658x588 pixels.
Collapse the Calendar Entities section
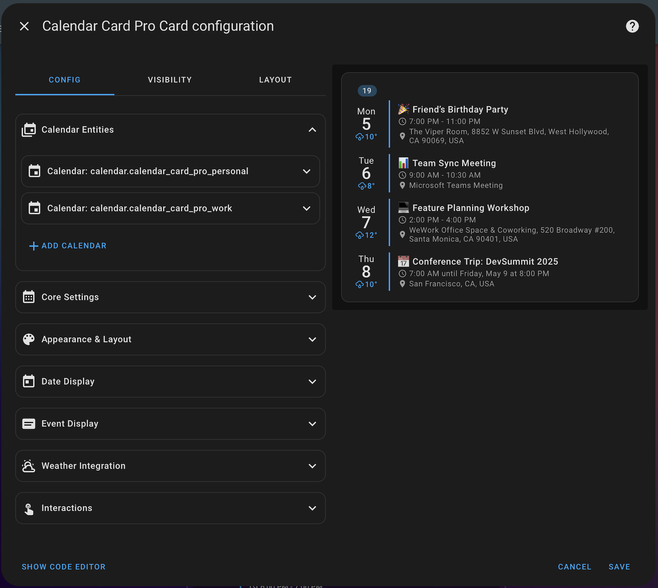(312, 130)
